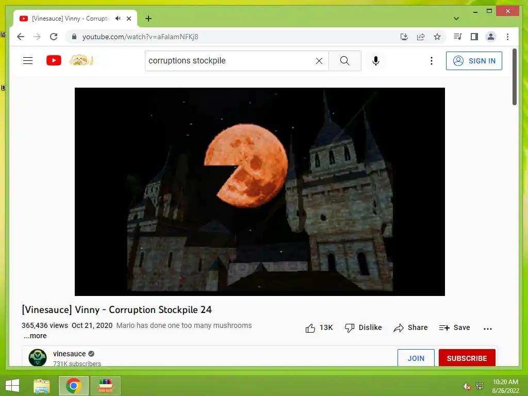Click the SIGN IN button

coord(474,61)
